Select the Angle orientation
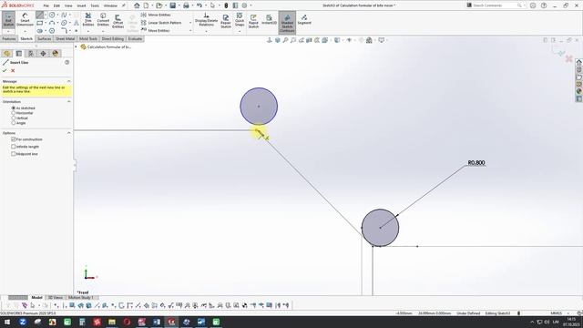 click(x=14, y=123)
